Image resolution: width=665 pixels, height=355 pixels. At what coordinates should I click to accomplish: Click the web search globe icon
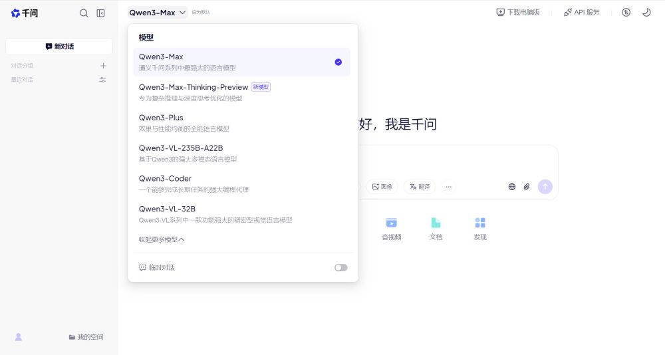512,187
